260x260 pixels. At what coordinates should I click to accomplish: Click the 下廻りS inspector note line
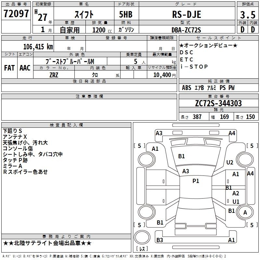pos(12,131)
